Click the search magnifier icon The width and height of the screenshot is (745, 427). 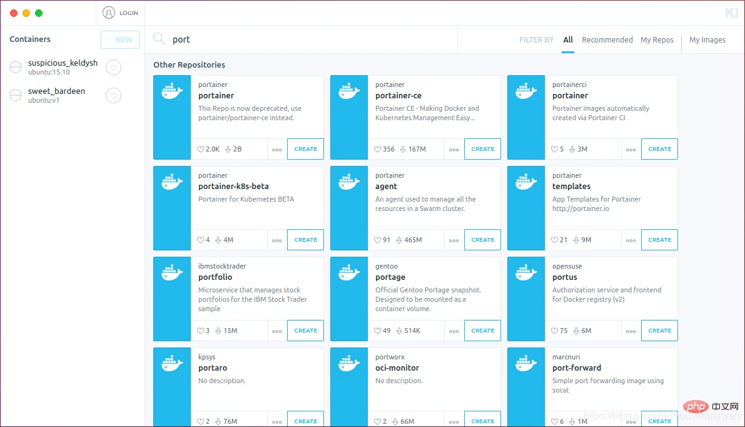click(159, 39)
